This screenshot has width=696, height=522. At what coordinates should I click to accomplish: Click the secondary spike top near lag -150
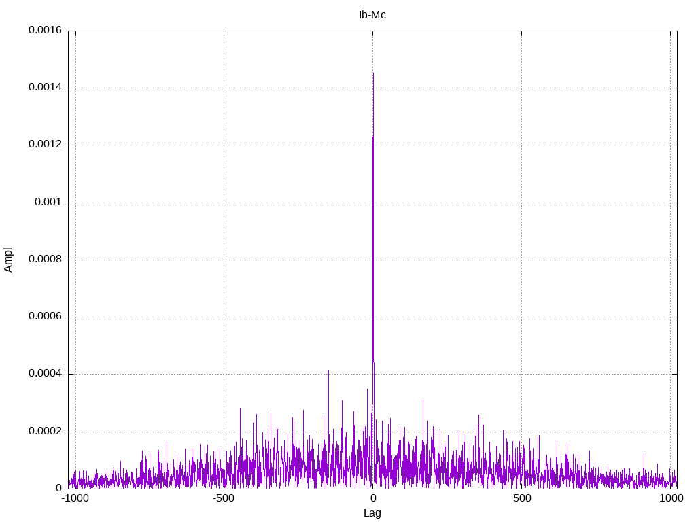click(328, 370)
